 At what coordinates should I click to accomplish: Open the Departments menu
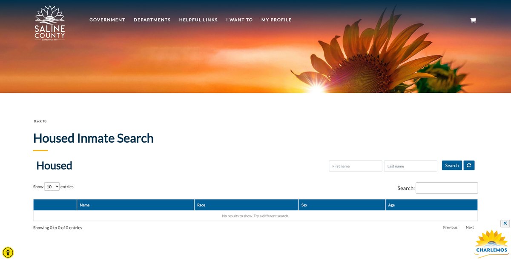[152, 20]
